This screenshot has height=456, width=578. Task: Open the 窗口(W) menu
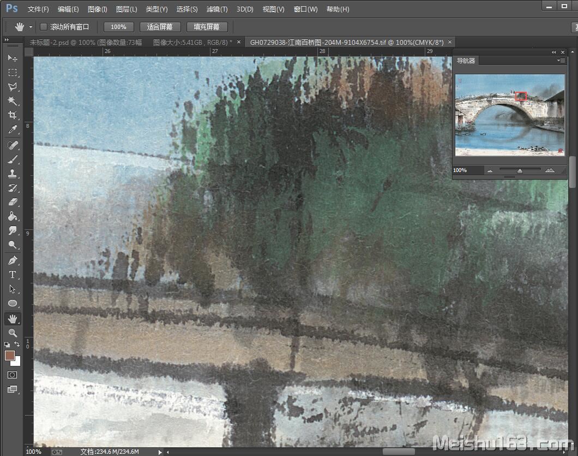click(305, 9)
